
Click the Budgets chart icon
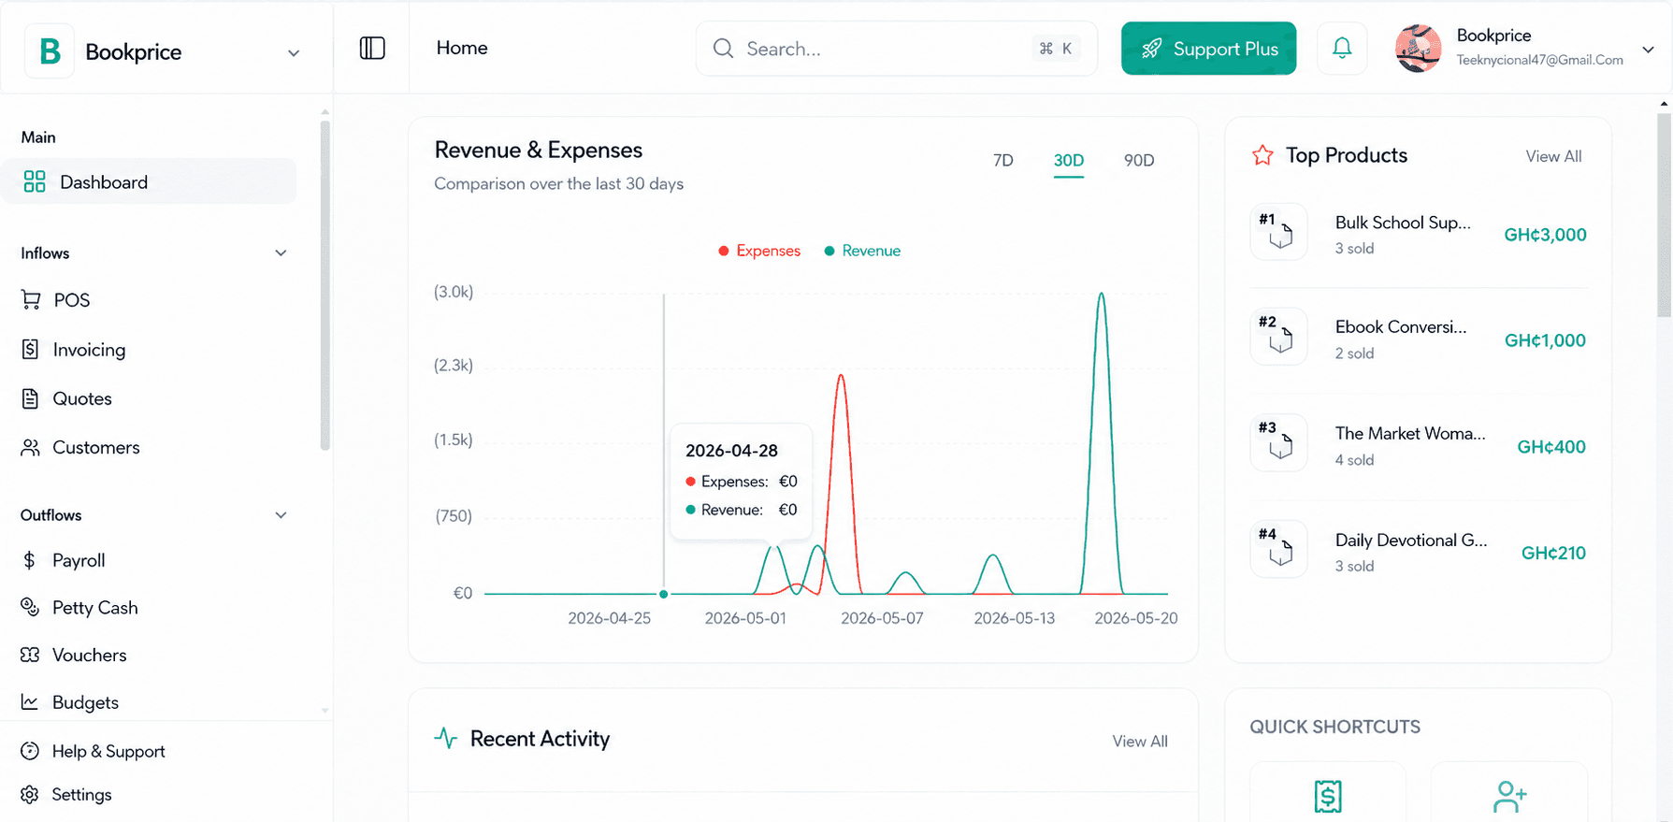30,701
